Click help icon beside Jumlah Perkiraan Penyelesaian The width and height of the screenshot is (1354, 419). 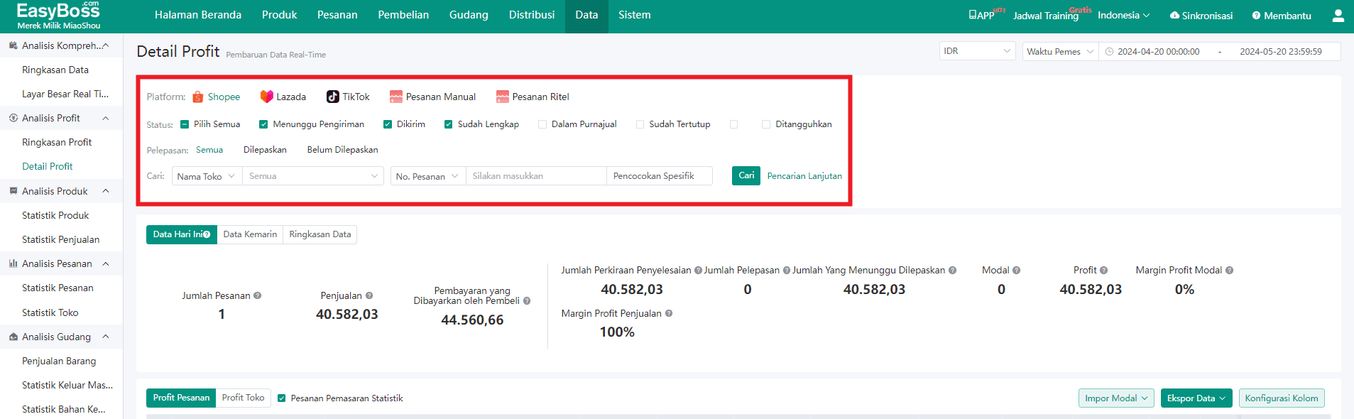[x=698, y=271]
